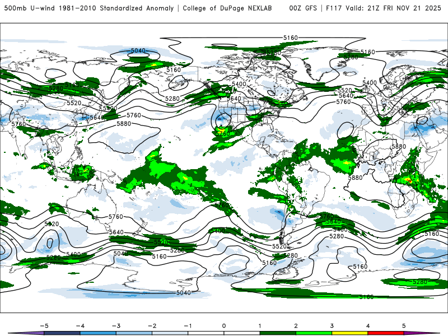Pick the light blue -3 to -2 colorbar segment

pyautogui.click(x=134, y=333)
